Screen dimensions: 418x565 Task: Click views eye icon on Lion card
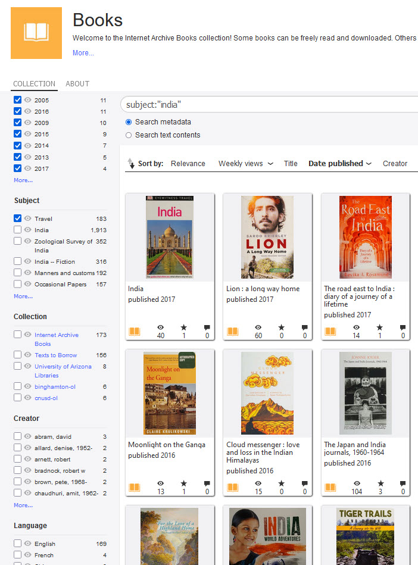(x=258, y=327)
